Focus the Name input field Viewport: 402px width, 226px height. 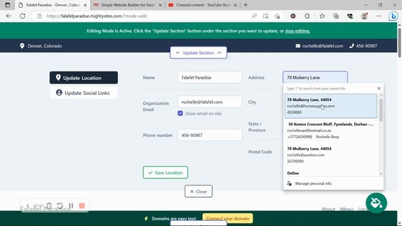pyautogui.click(x=210, y=77)
